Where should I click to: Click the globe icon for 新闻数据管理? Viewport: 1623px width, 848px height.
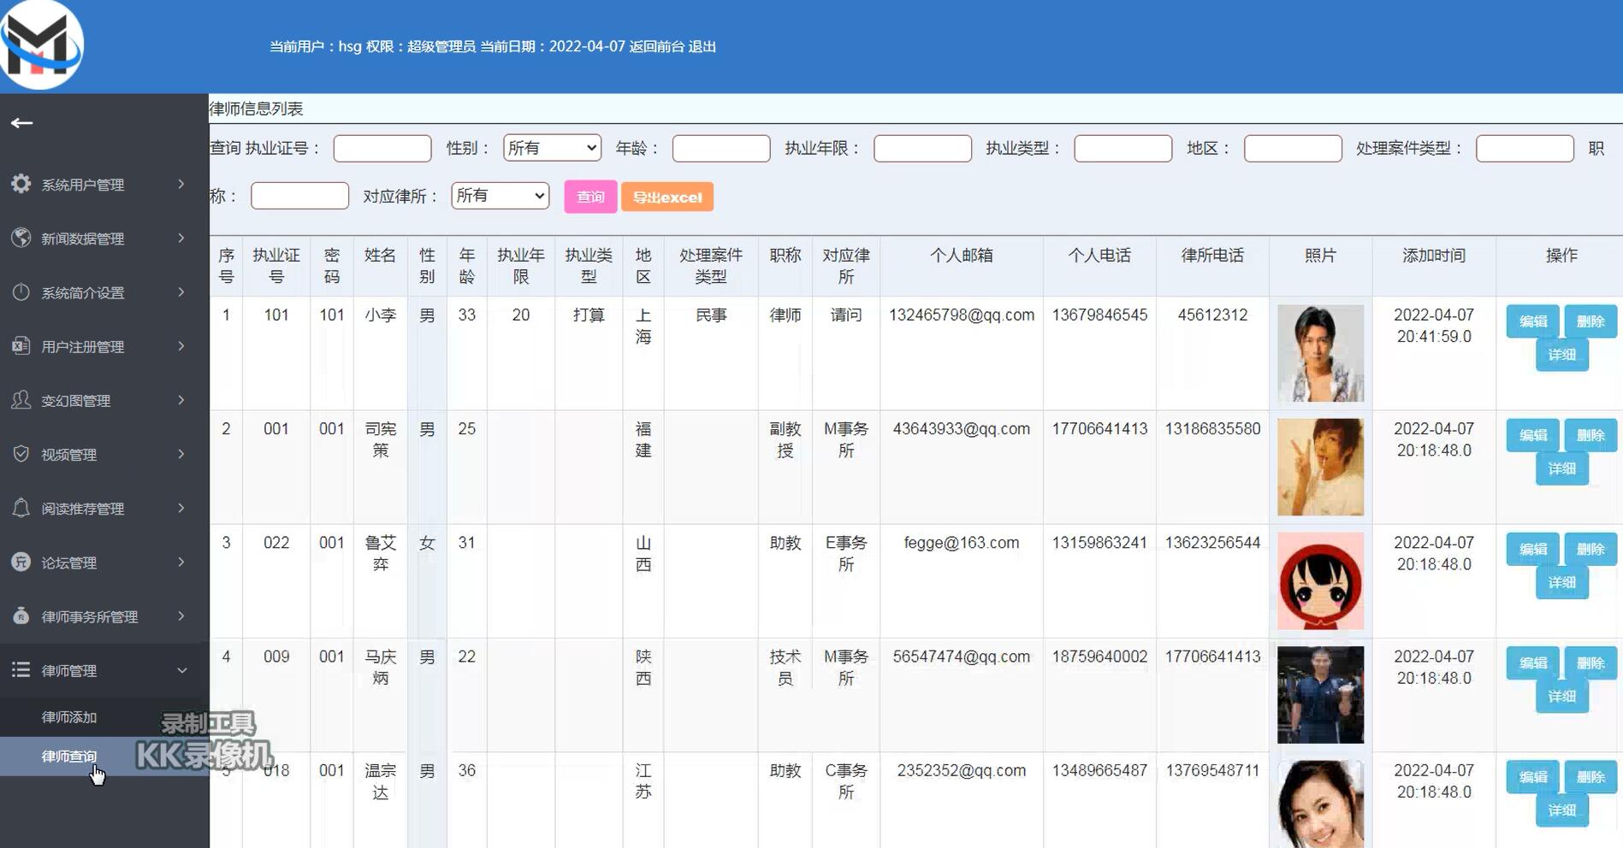(21, 238)
